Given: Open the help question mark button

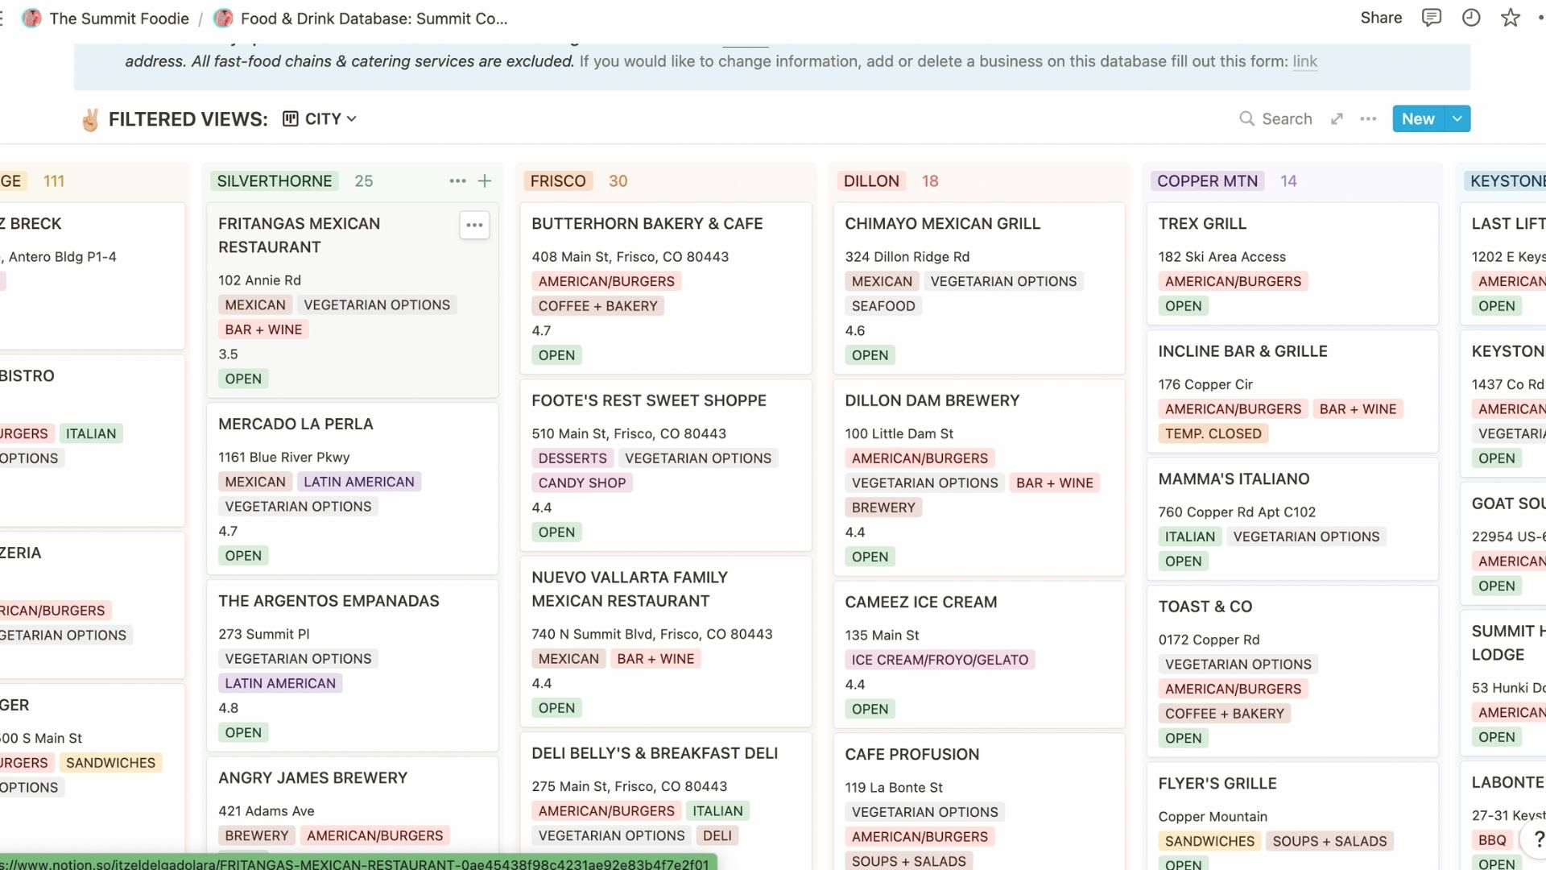Looking at the screenshot, I should point(1536,839).
